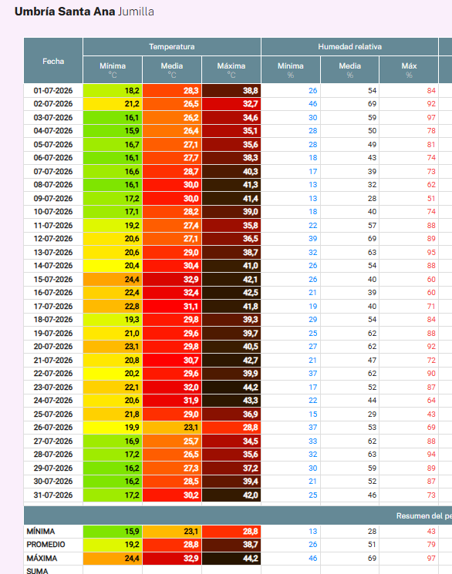Click the Humedad Media % column header
Viewport: 452px width, 574px height.
[349, 70]
